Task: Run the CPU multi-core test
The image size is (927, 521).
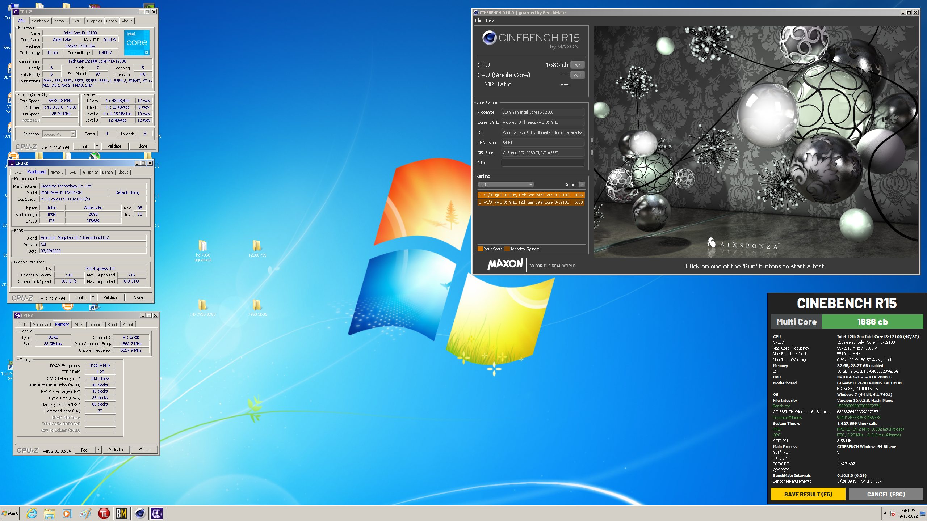Action: (577, 65)
